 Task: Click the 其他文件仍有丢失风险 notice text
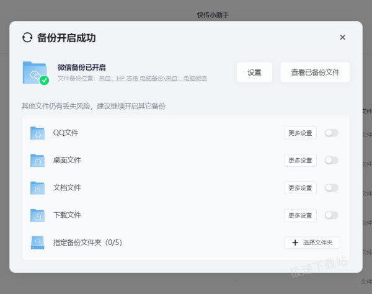pos(94,106)
